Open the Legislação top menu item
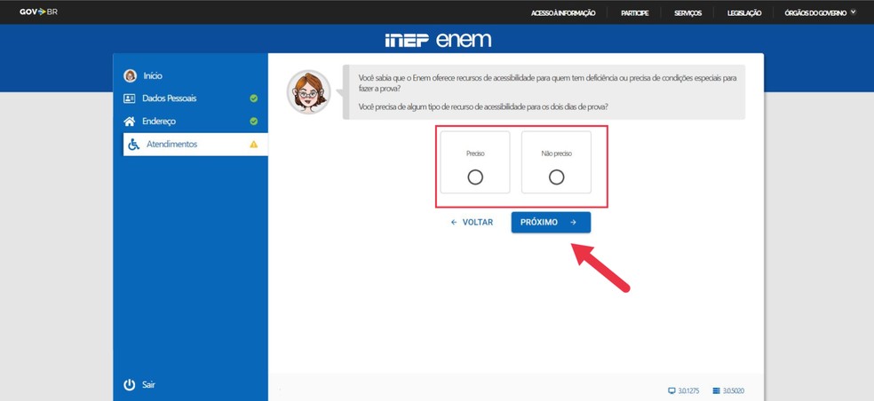The image size is (874, 401). [x=744, y=12]
